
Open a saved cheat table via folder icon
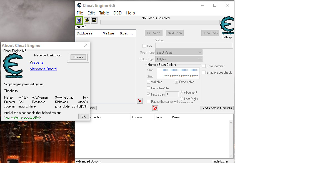(x=87, y=20)
